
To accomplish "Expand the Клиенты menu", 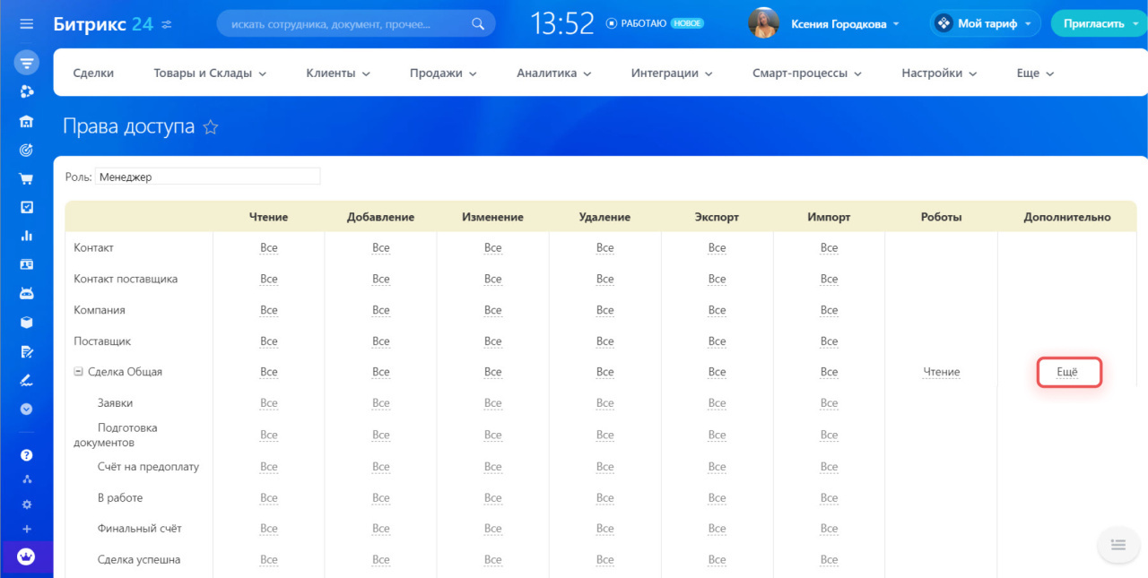I will pos(338,73).
